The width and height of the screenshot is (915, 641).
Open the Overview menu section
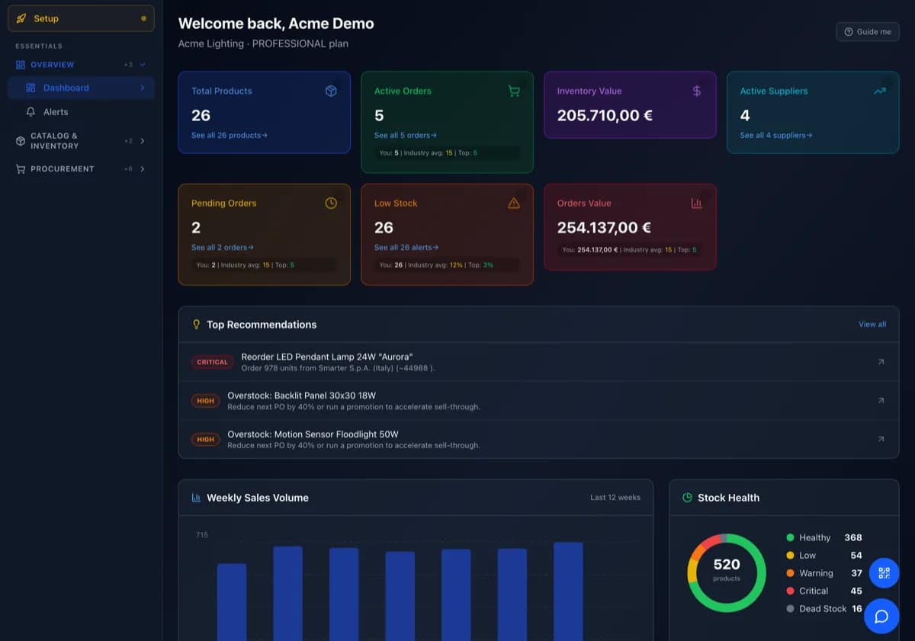point(81,65)
